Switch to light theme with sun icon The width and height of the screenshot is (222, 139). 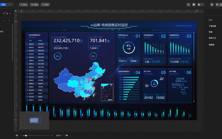202,4
